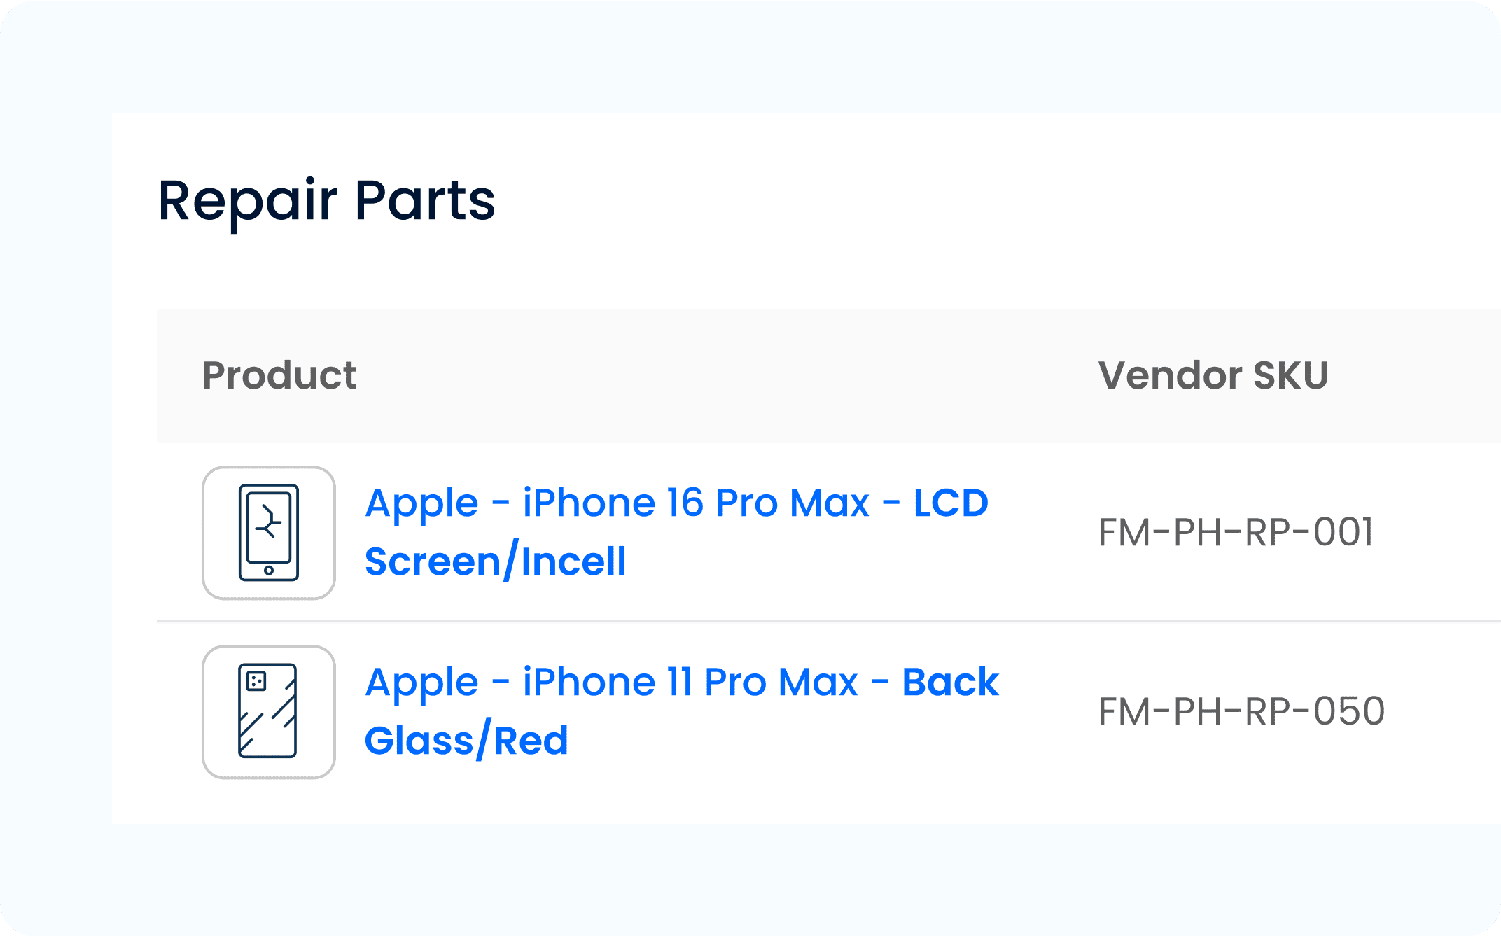Click the Repair Parts heading

click(x=327, y=201)
